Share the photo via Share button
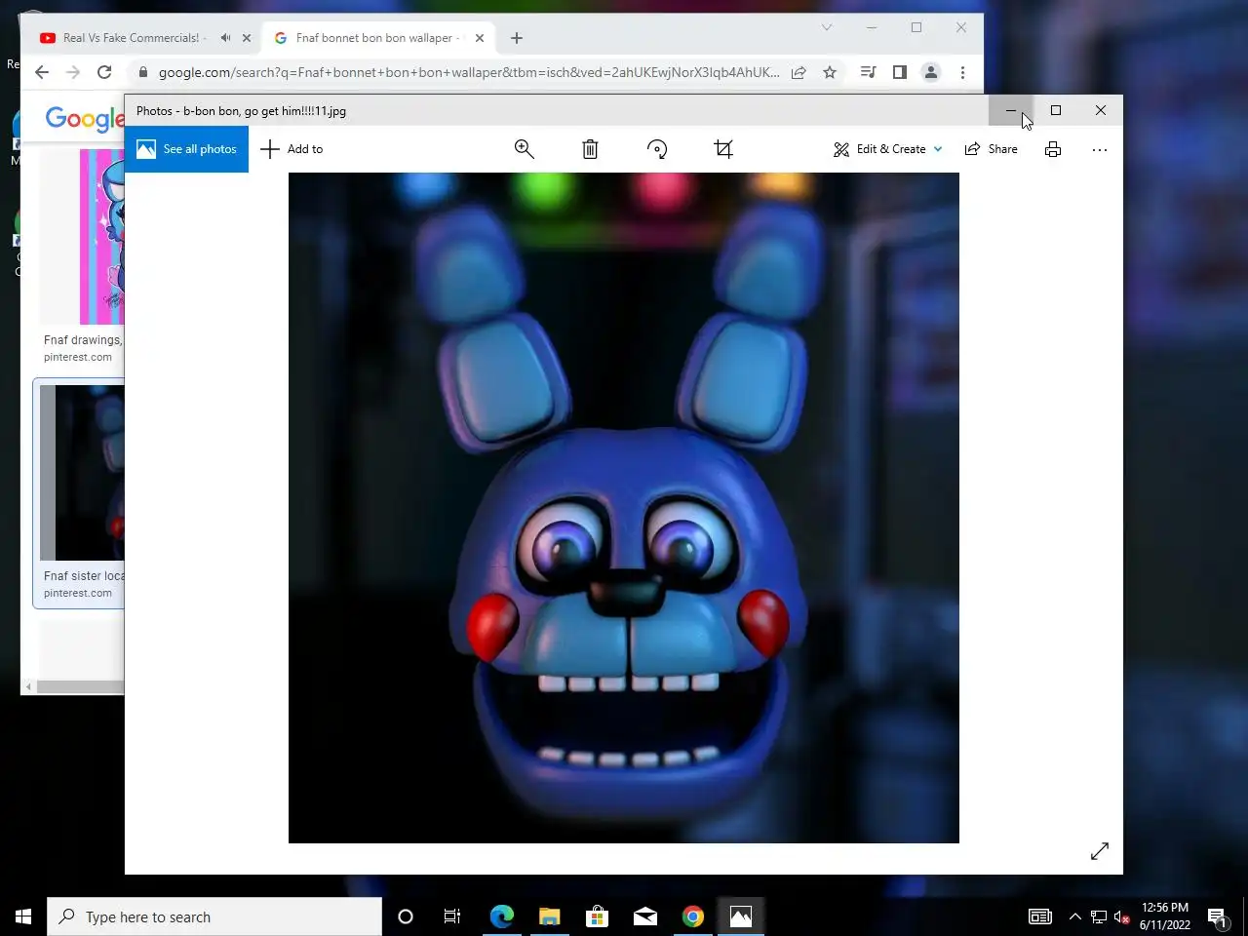Image resolution: width=1248 pixels, height=936 pixels. pyautogui.click(x=991, y=149)
